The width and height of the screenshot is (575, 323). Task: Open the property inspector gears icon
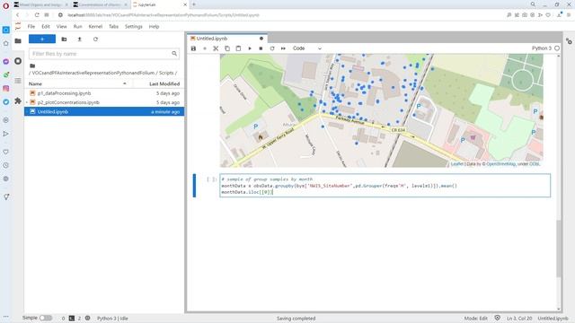569,41
